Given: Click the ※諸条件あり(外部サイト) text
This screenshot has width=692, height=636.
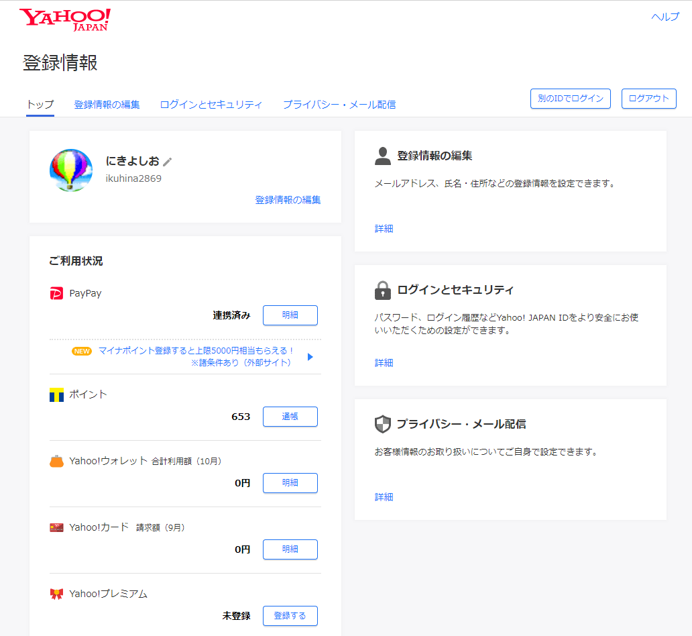Looking at the screenshot, I should click(x=241, y=362).
